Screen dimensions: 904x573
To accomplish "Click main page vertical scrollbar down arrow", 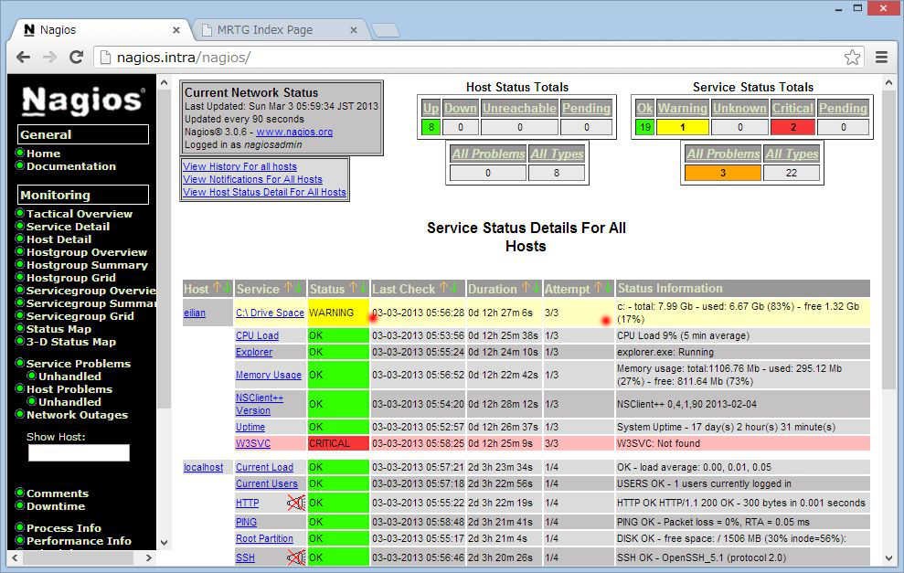I will pos(888,558).
